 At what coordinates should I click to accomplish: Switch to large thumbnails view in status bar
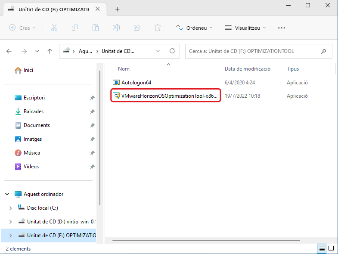point(332,249)
